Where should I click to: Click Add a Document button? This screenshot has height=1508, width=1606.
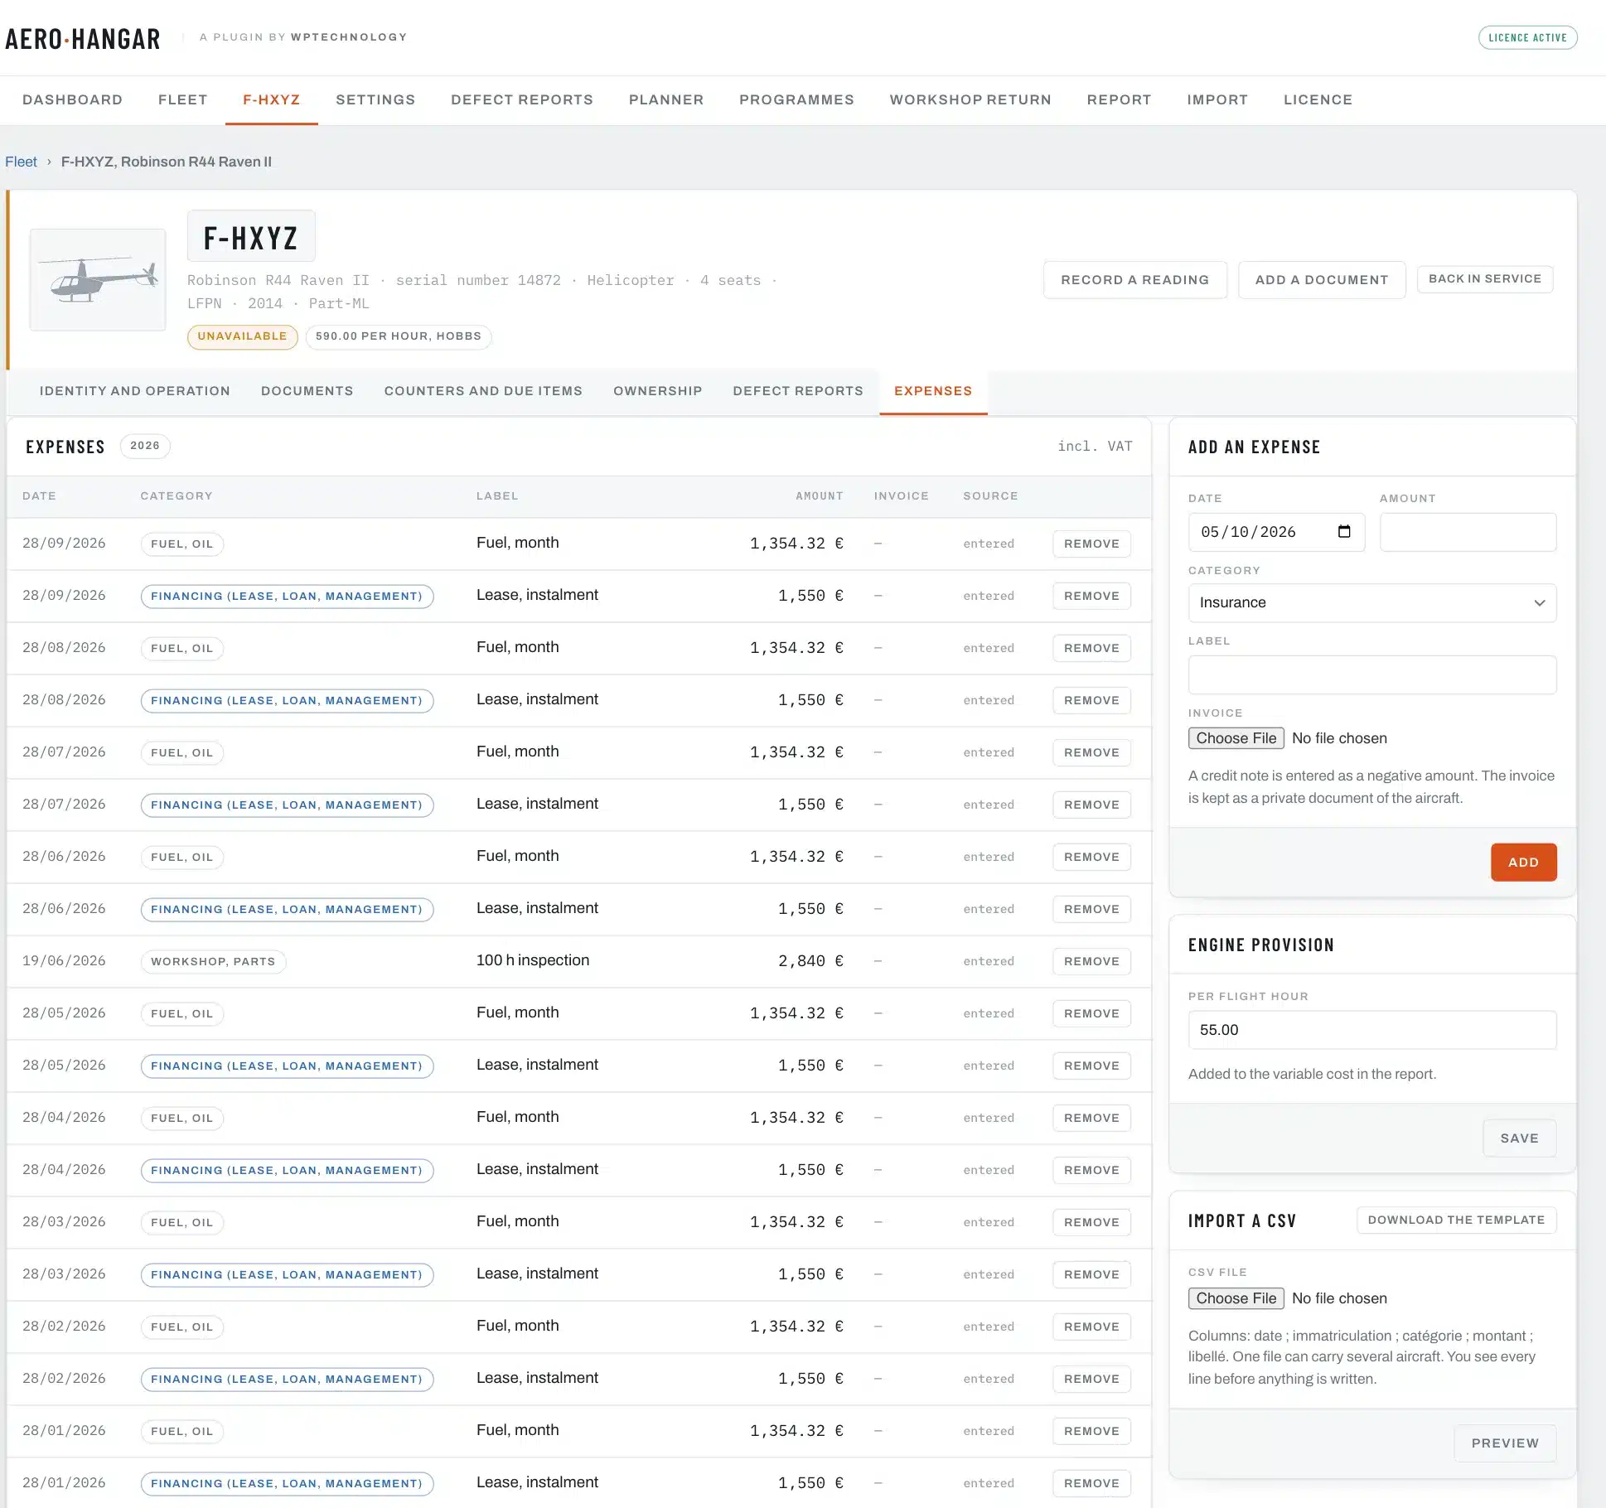click(x=1322, y=280)
